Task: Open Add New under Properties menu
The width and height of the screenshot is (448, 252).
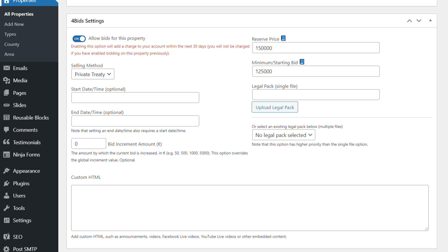Action: [x=14, y=24]
